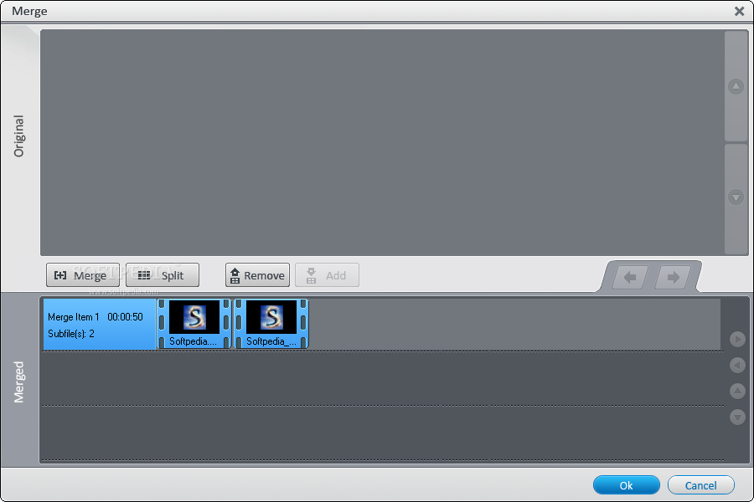Viewport: 754px width, 502px height.
Task: Click the left arrow navigation icon
Action: 629,277
